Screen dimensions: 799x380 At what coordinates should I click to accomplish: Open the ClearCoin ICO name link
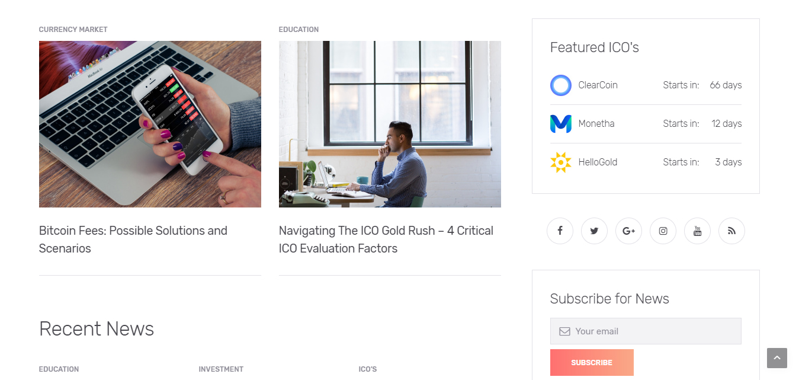click(x=598, y=85)
